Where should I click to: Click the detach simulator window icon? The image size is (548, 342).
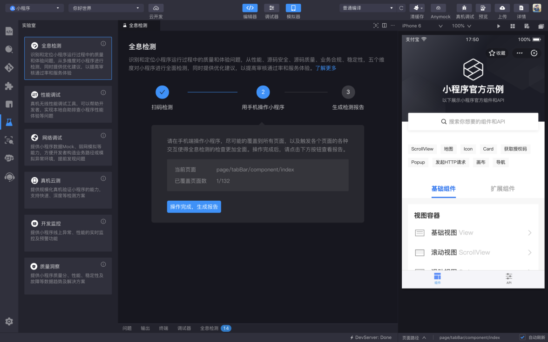541,26
